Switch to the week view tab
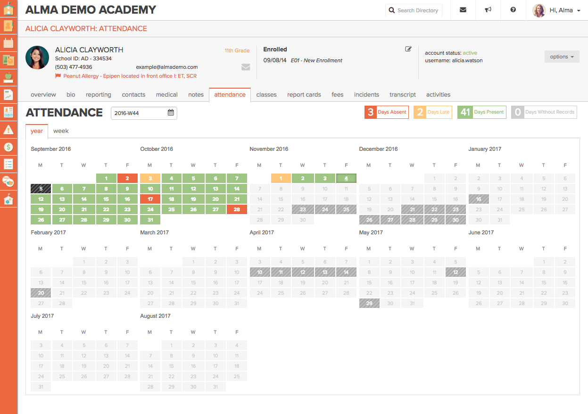This screenshot has height=414, width=588. [61, 131]
